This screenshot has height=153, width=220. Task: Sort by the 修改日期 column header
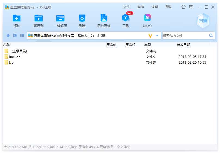click(184, 45)
